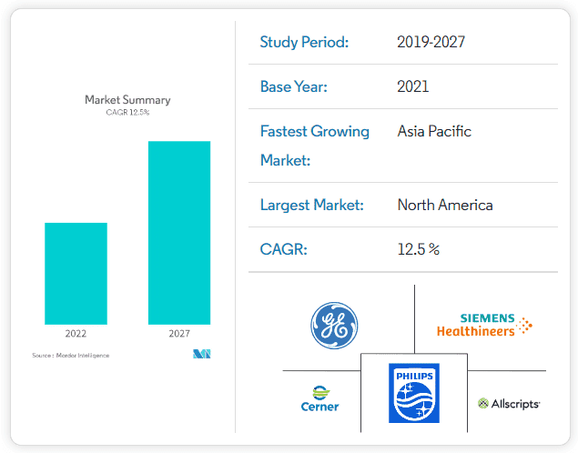The height and width of the screenshot is (453, 578).
Task: Click the Fastest Growing Market label
Action: click(314, 146)
